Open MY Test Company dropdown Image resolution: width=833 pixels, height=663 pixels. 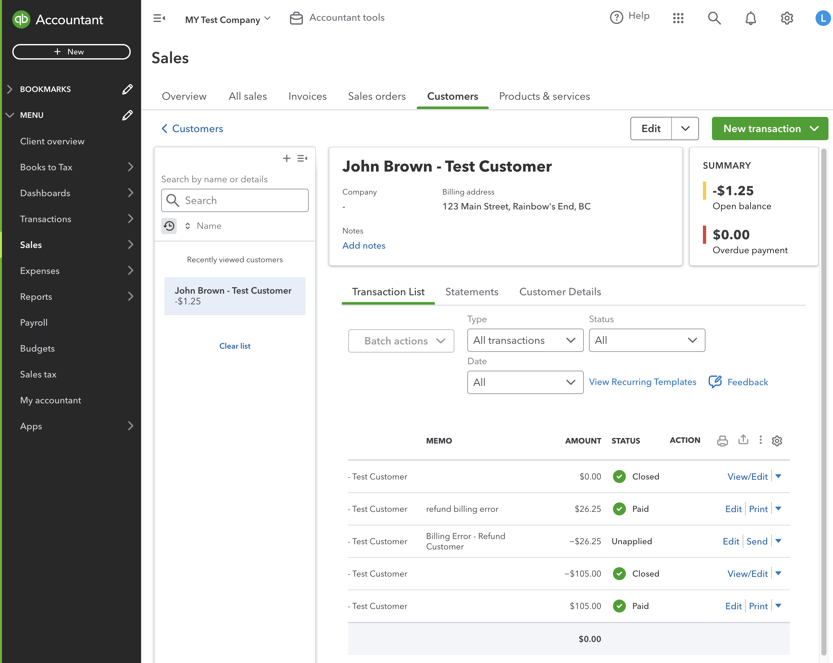click(x=228, y=19)
